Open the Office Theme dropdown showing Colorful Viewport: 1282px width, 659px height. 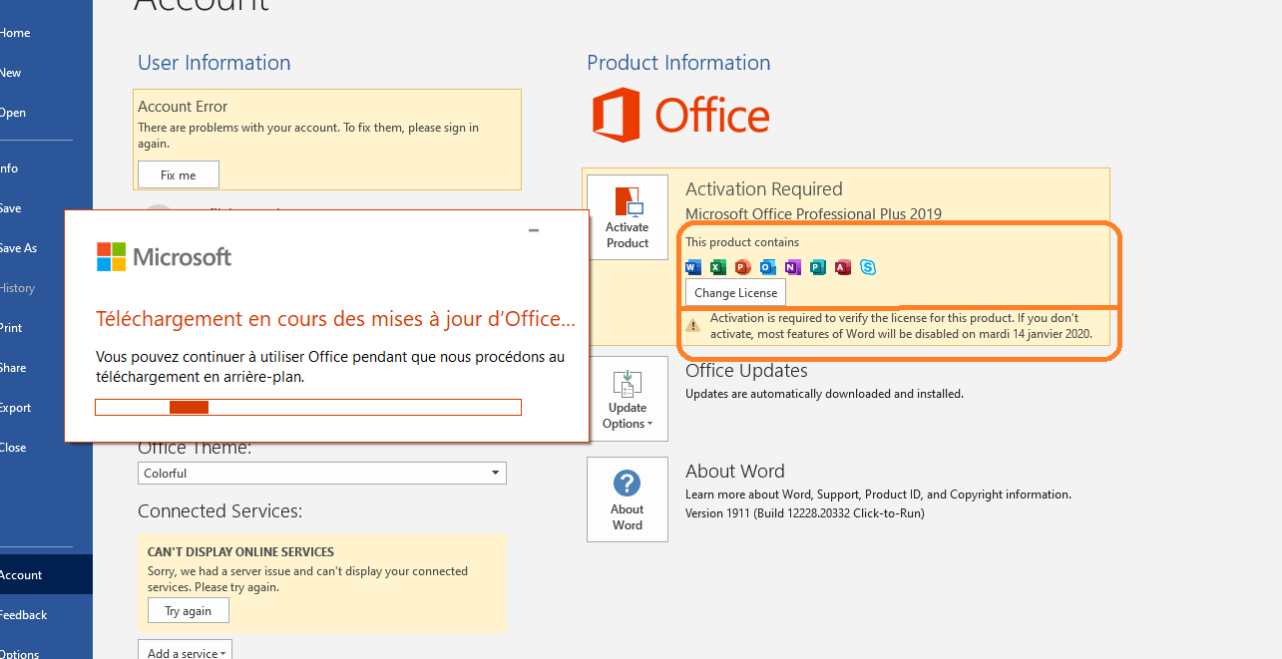322,473
